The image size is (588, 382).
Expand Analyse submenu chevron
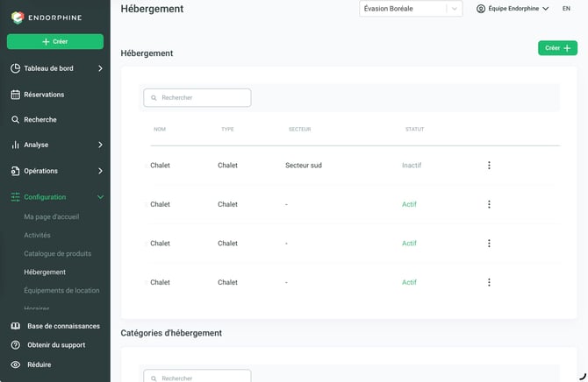tap(100, 145)
